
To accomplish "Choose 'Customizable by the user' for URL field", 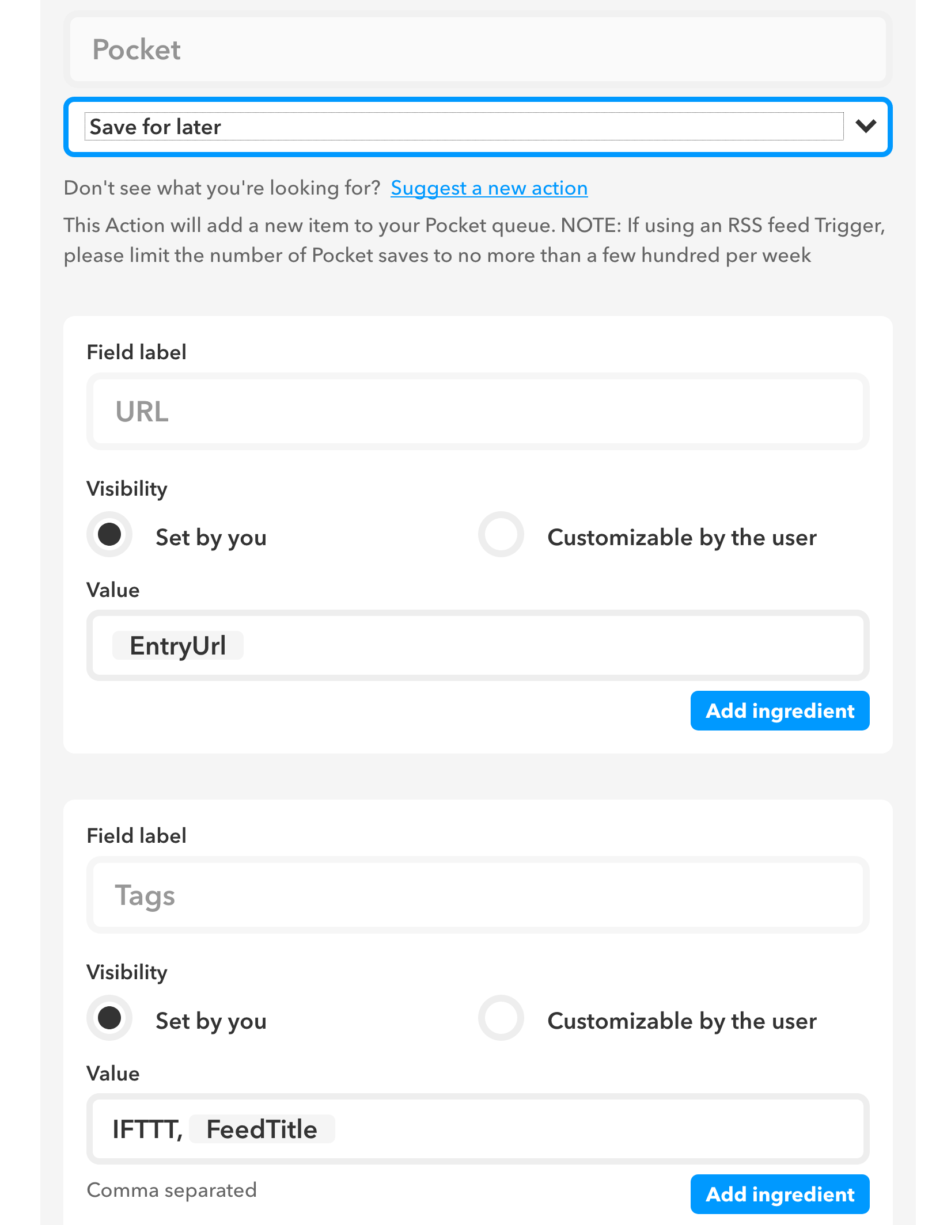I will tap(501, 535).
